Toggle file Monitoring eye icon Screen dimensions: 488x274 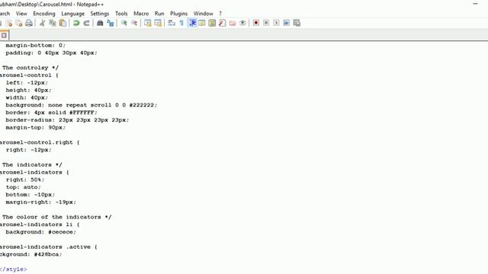242,23
